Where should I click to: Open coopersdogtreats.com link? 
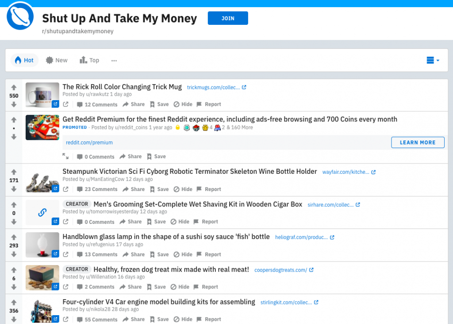[x=284, y=270]
